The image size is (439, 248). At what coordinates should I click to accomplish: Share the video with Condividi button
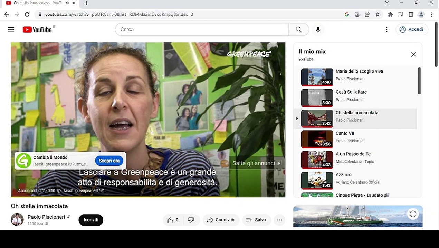click(221, 220)
